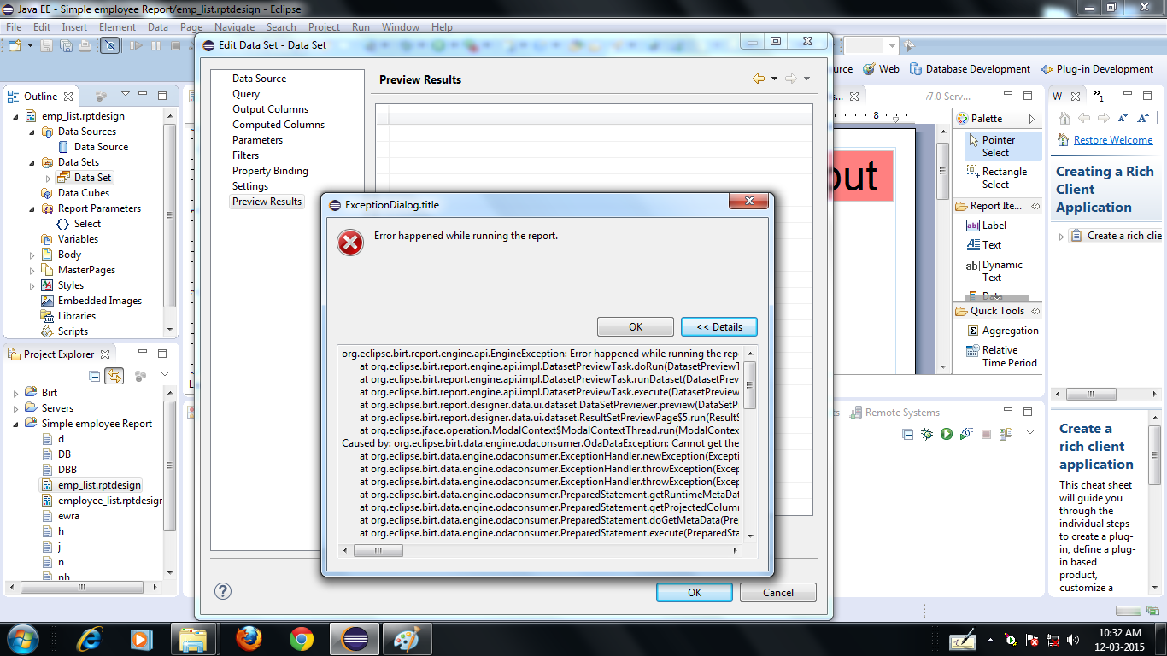This screenshot has height=656, width=1167.
Task: Click OK in the exception dialog
Action: (635, 327)
